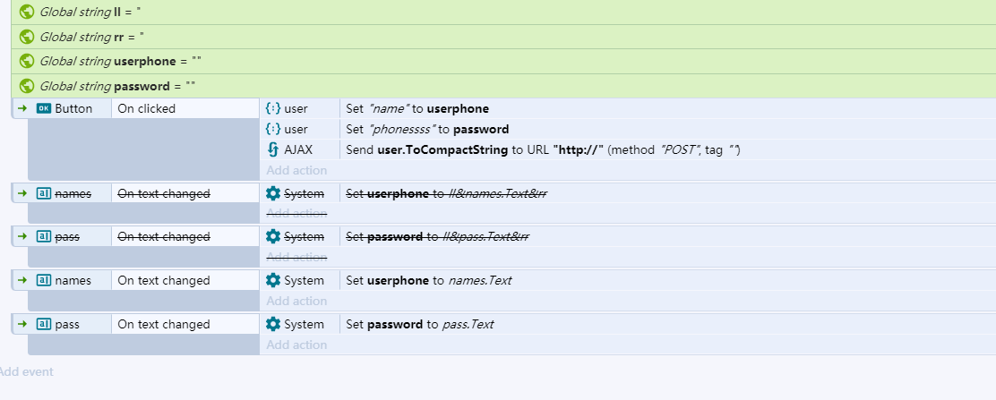This screenshot has width=996, height=400.
Task: Click the disabled names text input icon
Action: pos(43,193)
